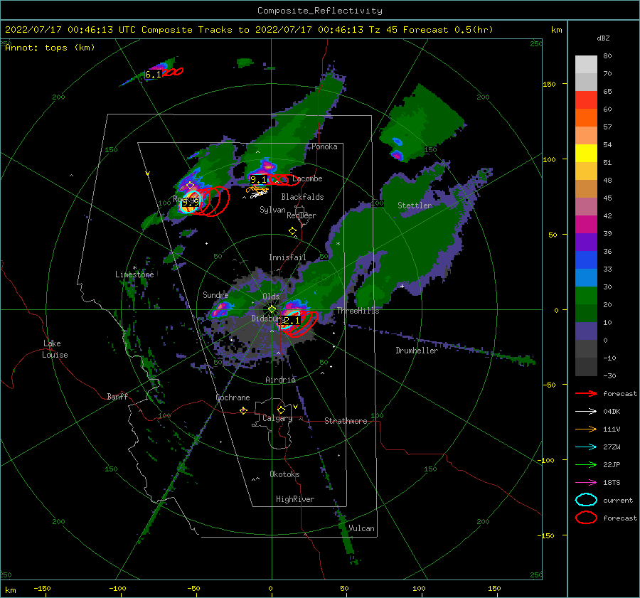Click the 'Annot: tops (km)' text
The width and height of the screenshot is (640, 598).
(x=50, y=48)
